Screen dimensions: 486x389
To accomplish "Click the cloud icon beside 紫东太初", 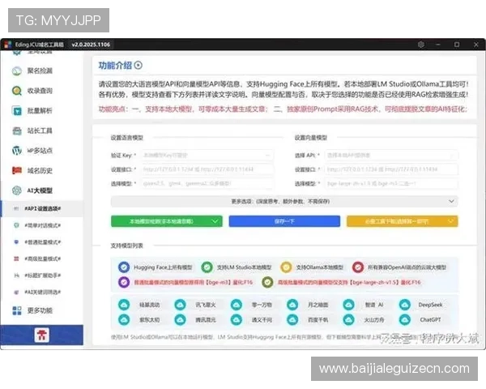I will tap(124, 319).
